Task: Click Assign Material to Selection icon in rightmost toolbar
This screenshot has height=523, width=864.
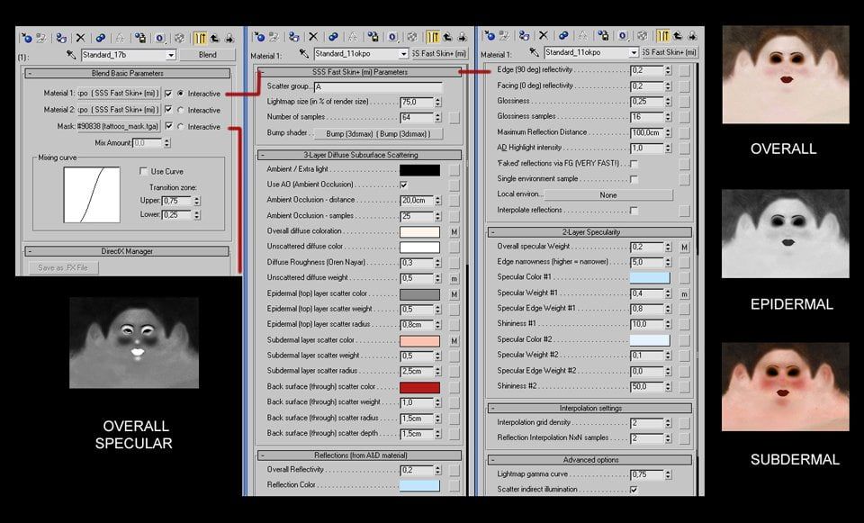Action: click(x=524, y=36)
